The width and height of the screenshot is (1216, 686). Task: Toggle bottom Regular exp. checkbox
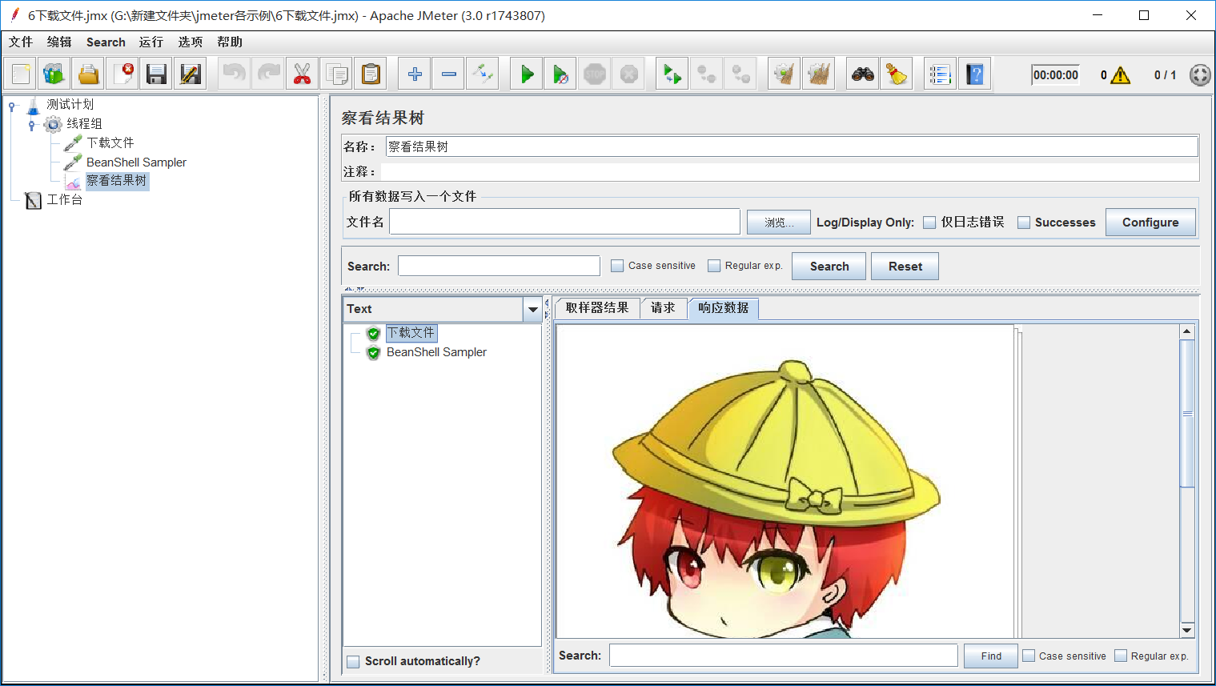1121,656
